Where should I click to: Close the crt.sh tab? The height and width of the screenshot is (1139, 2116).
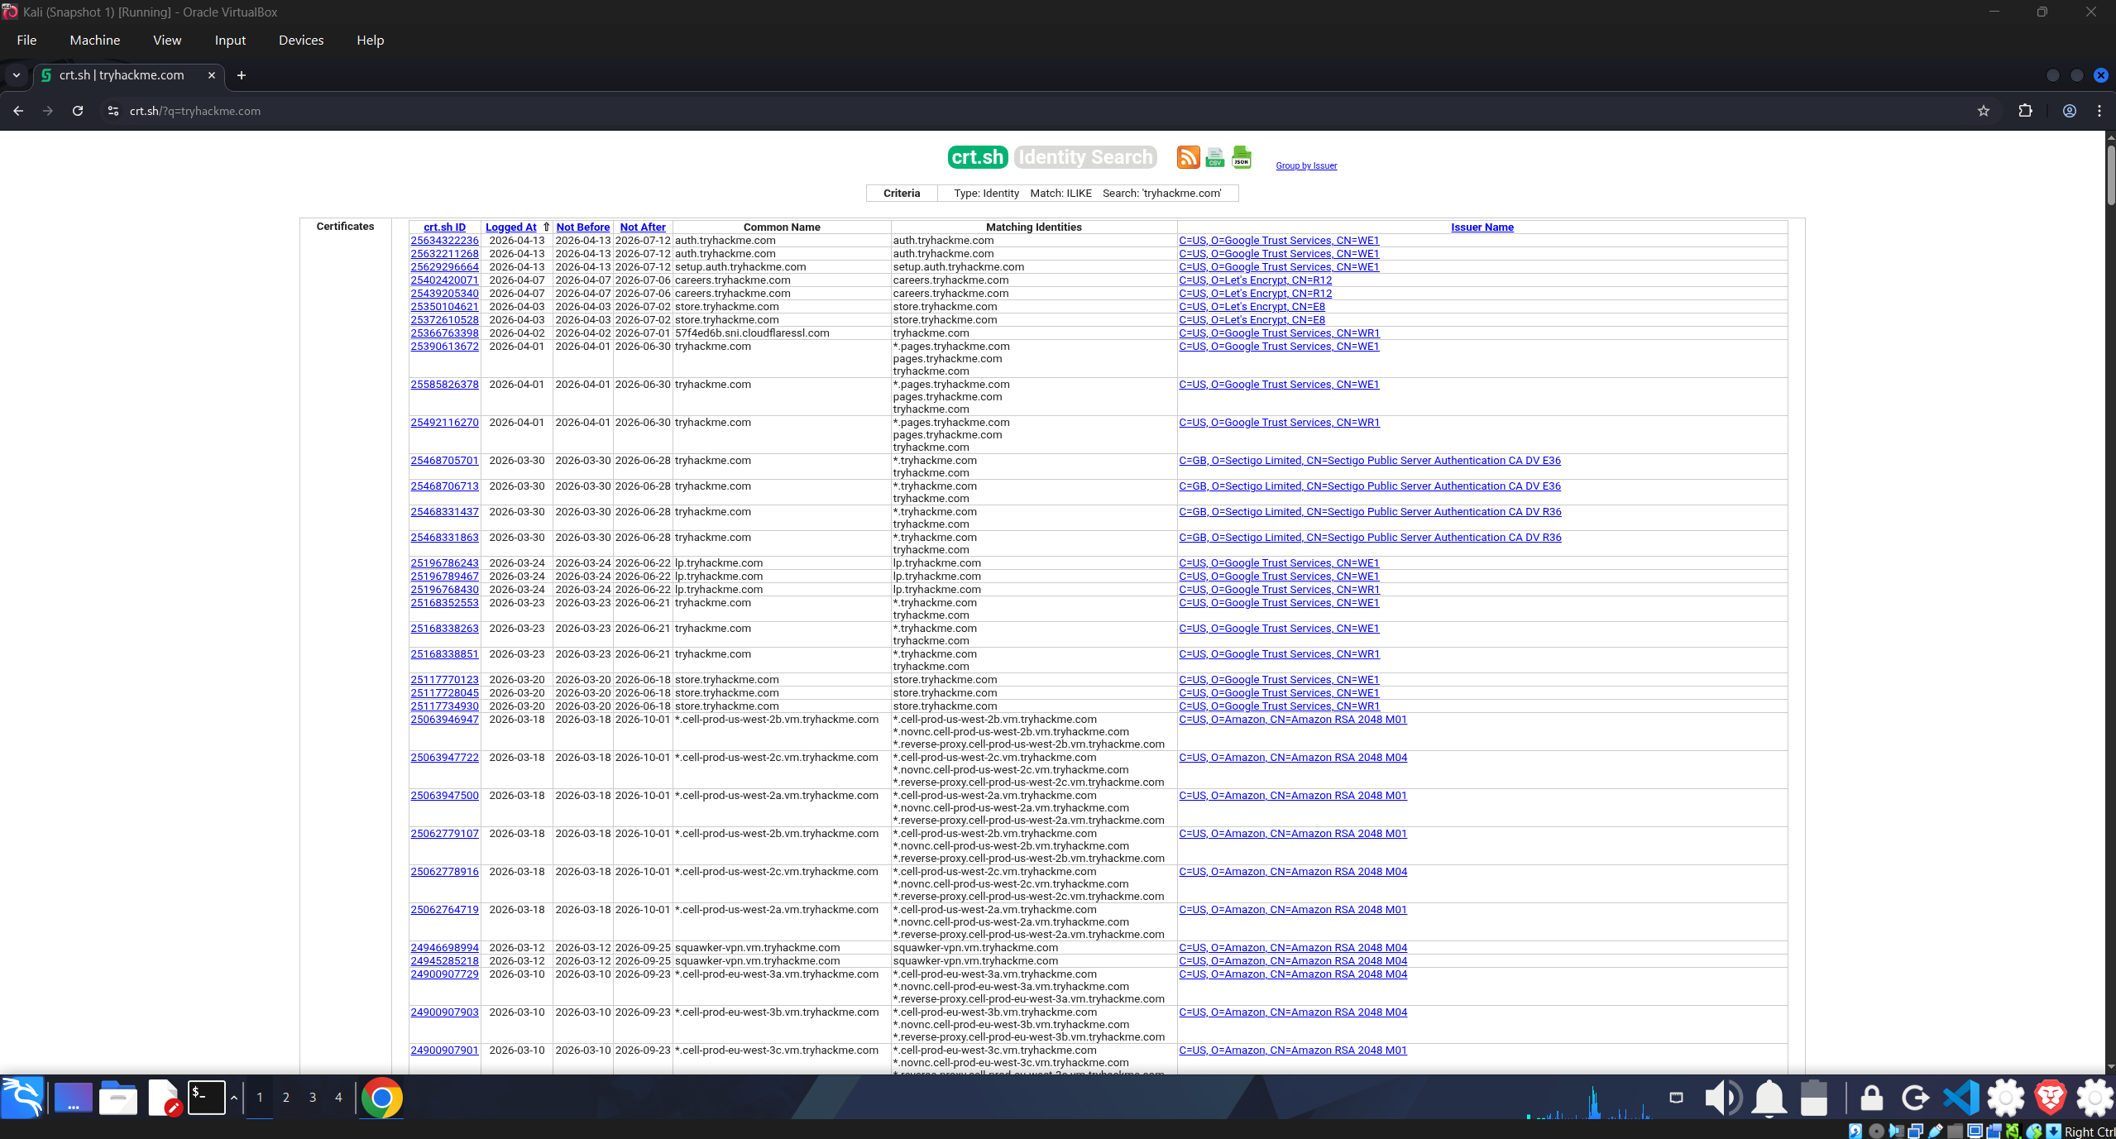pos(212,75)
